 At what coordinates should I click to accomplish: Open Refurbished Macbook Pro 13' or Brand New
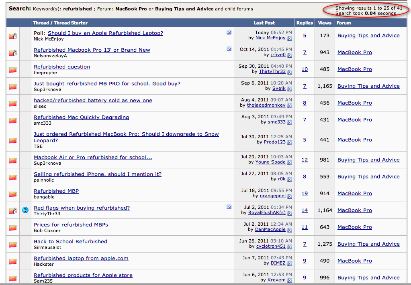click(92, 50)
